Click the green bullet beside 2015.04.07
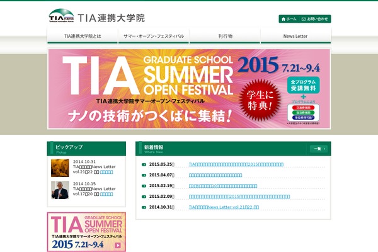 (144, 175)
